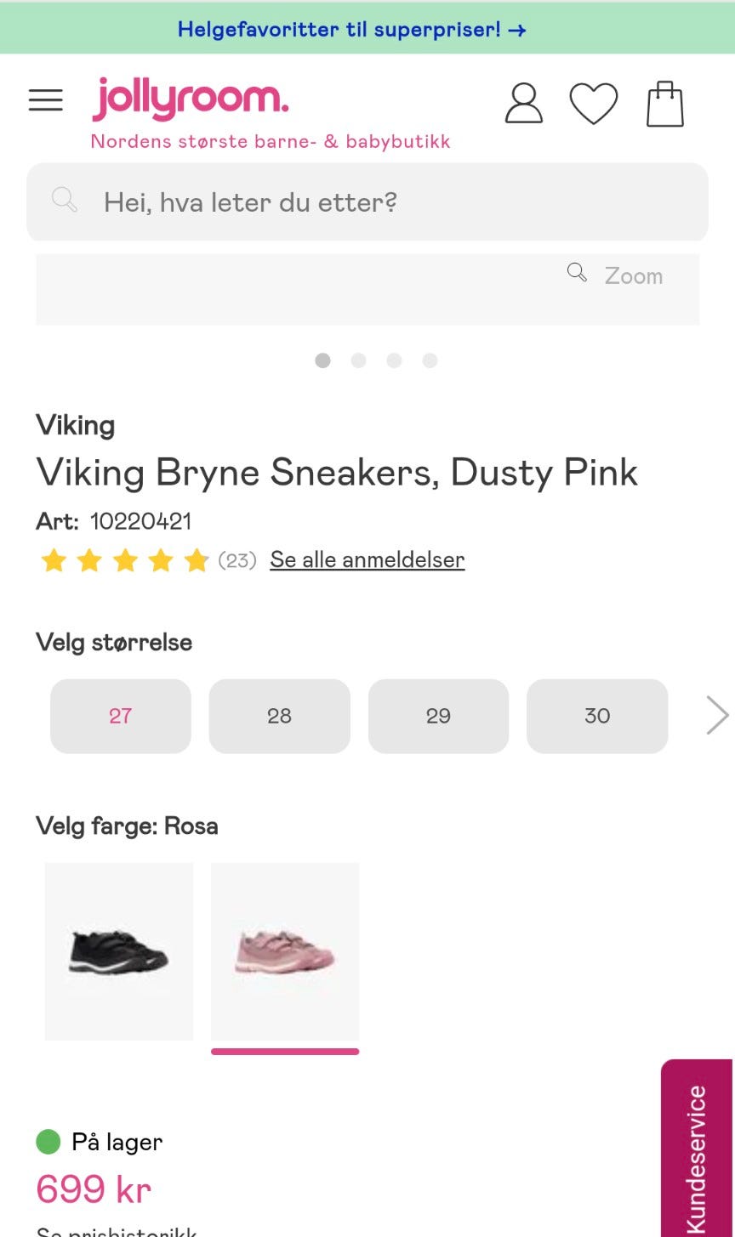Open the wishlist heart icon
The width and height of the screenshot is (735, 1237).
click(x=593, y=104)
